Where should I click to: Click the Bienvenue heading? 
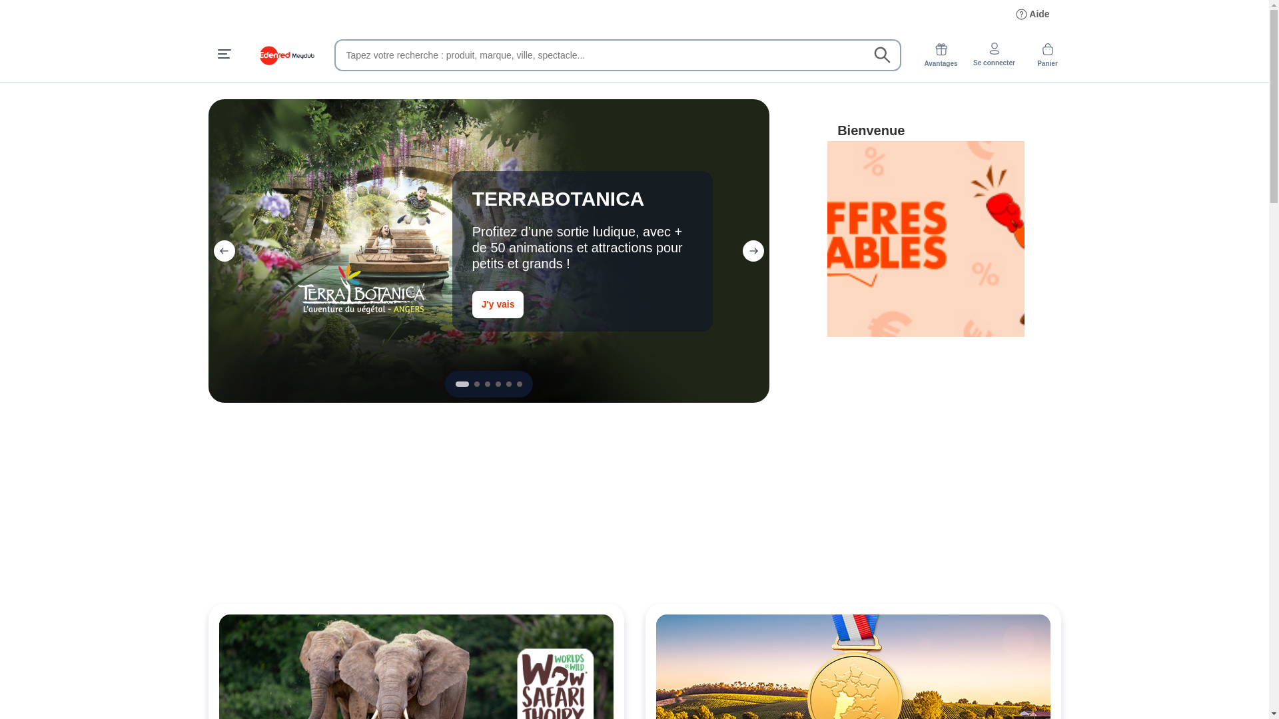click(x=871, y=130)
